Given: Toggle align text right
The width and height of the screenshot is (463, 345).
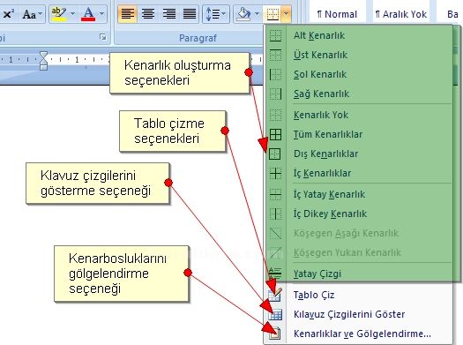Looking at the screenshot, I should 169,14.
